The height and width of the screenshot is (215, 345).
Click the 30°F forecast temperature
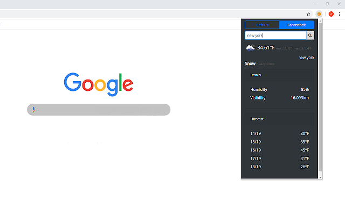305,133
